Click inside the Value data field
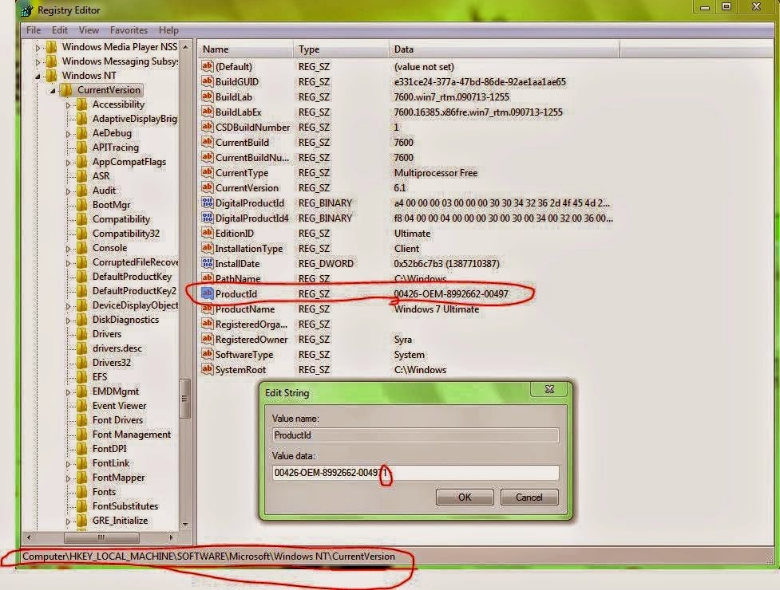Image resolution: width=780 pixels, height=590 pixels. tap(416, 473)
